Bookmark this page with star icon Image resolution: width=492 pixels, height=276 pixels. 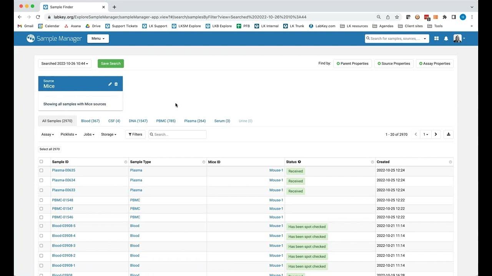[397, 17]
